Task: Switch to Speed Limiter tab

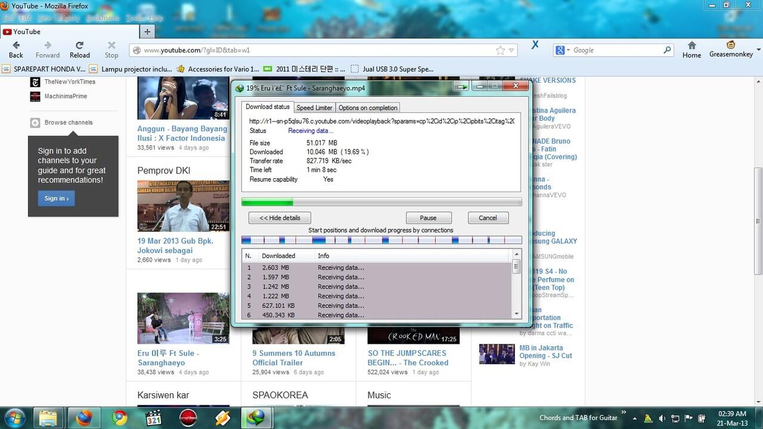Action: pos(314,107)
